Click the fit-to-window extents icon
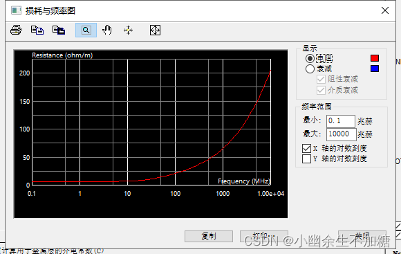Image resolution: width=401 pixels, height=254 pixels. point(155,30)
